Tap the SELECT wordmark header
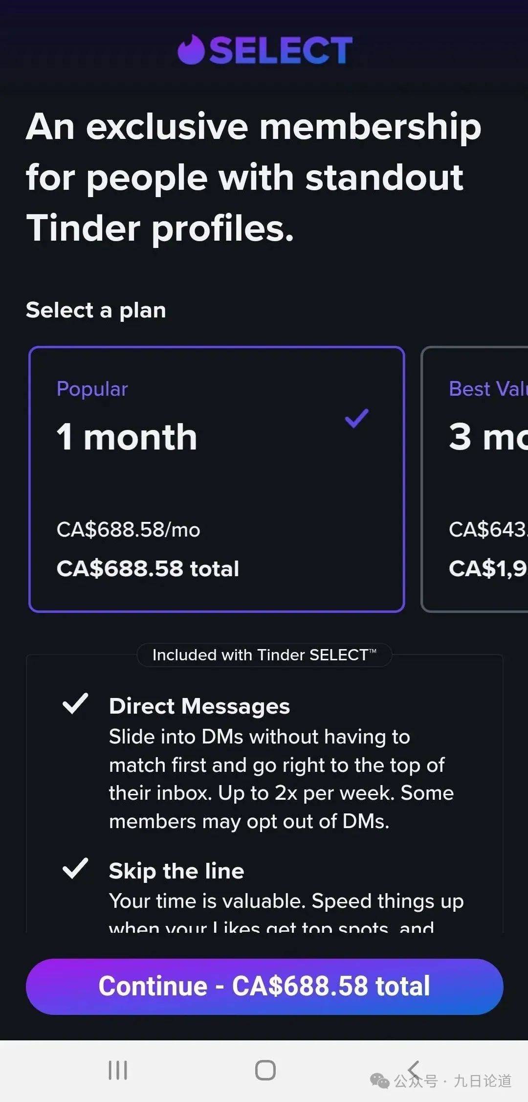 tap(281, 50)
